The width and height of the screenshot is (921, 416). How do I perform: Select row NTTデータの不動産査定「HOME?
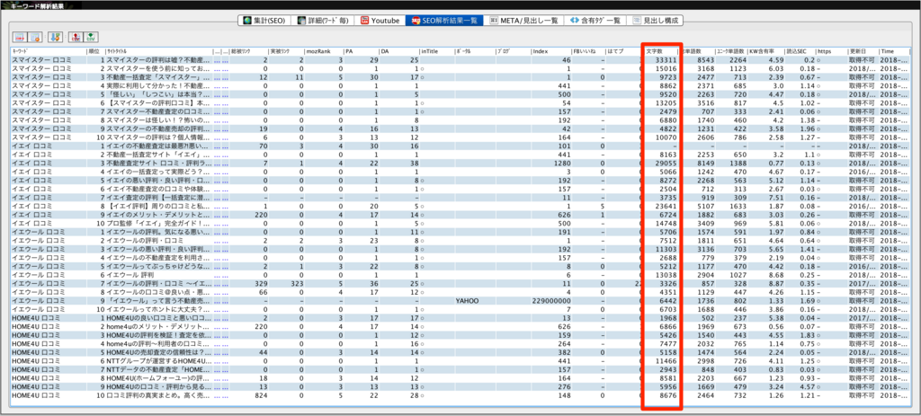tap(460, 368)
